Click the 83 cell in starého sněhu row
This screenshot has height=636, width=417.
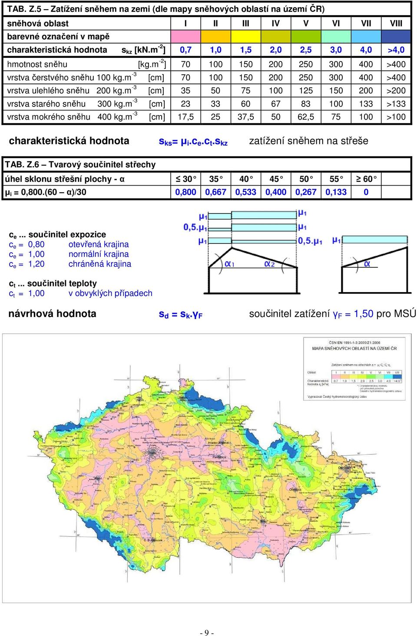(x=306, y=104)
